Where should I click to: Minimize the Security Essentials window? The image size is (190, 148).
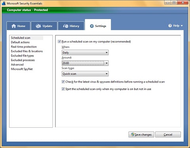pyautogui.click(x=168, y=2)
